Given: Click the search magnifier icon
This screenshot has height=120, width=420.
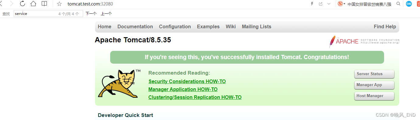Looking at the screenshot, I should click(398, 4).
